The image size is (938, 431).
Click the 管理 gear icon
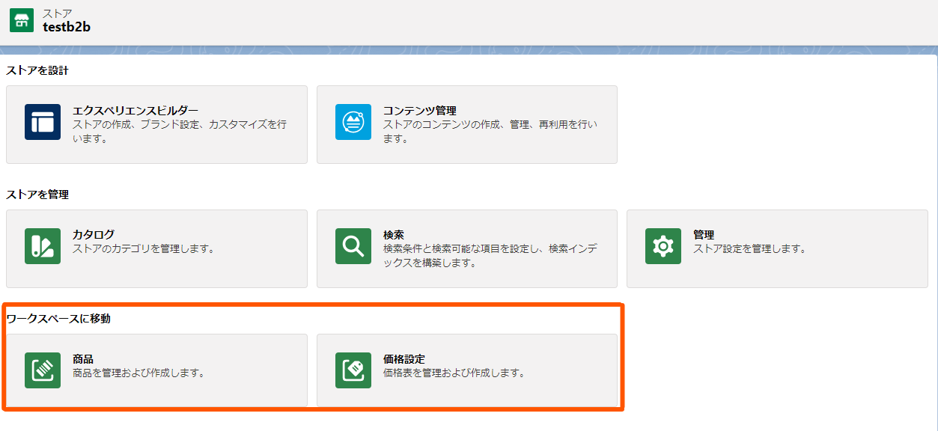[x=663, y=246]
